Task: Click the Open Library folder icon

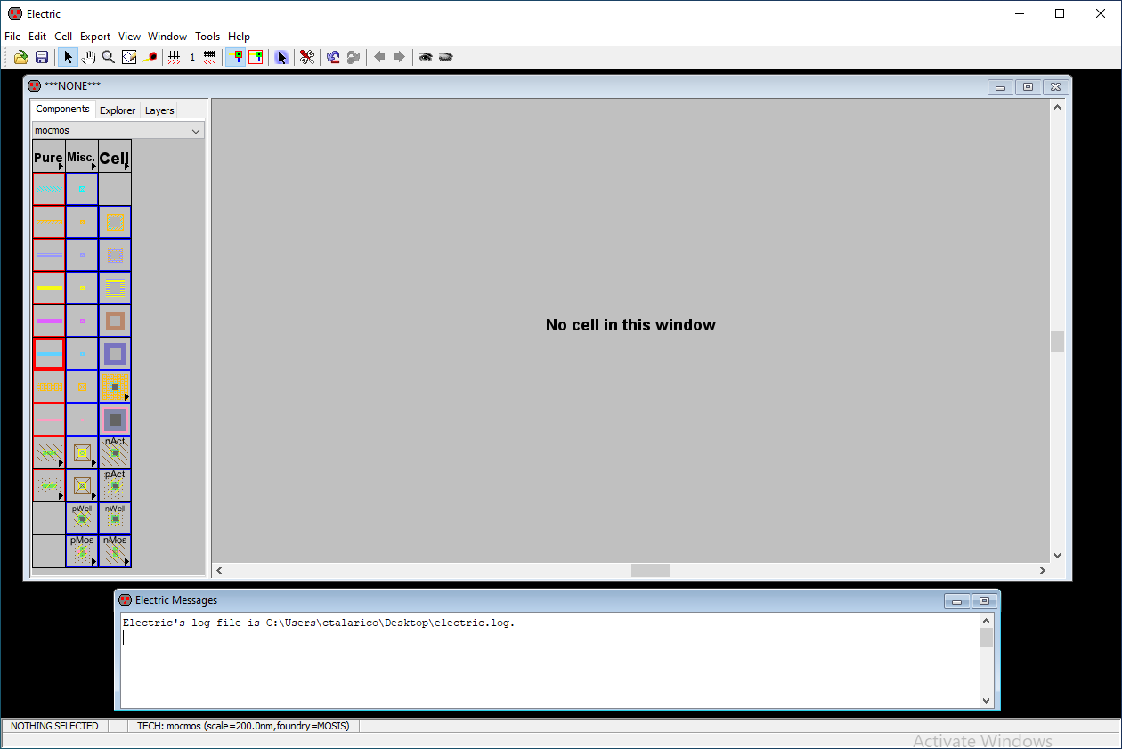Action: pyautogui.click(x=20, y=57)
